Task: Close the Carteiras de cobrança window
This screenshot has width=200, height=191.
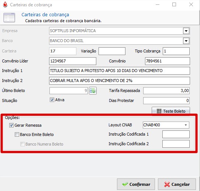Action: [191, 4]
